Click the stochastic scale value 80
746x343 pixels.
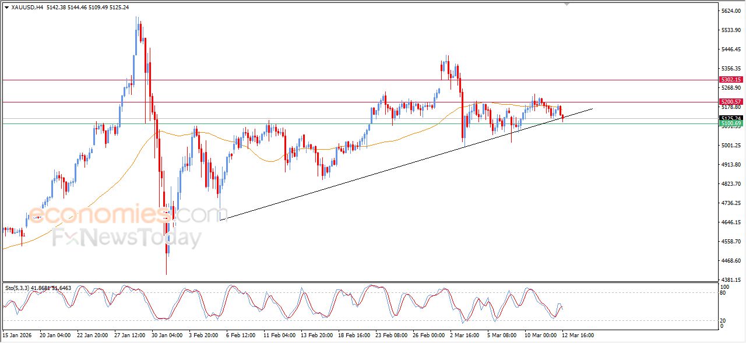coord(724,293)
